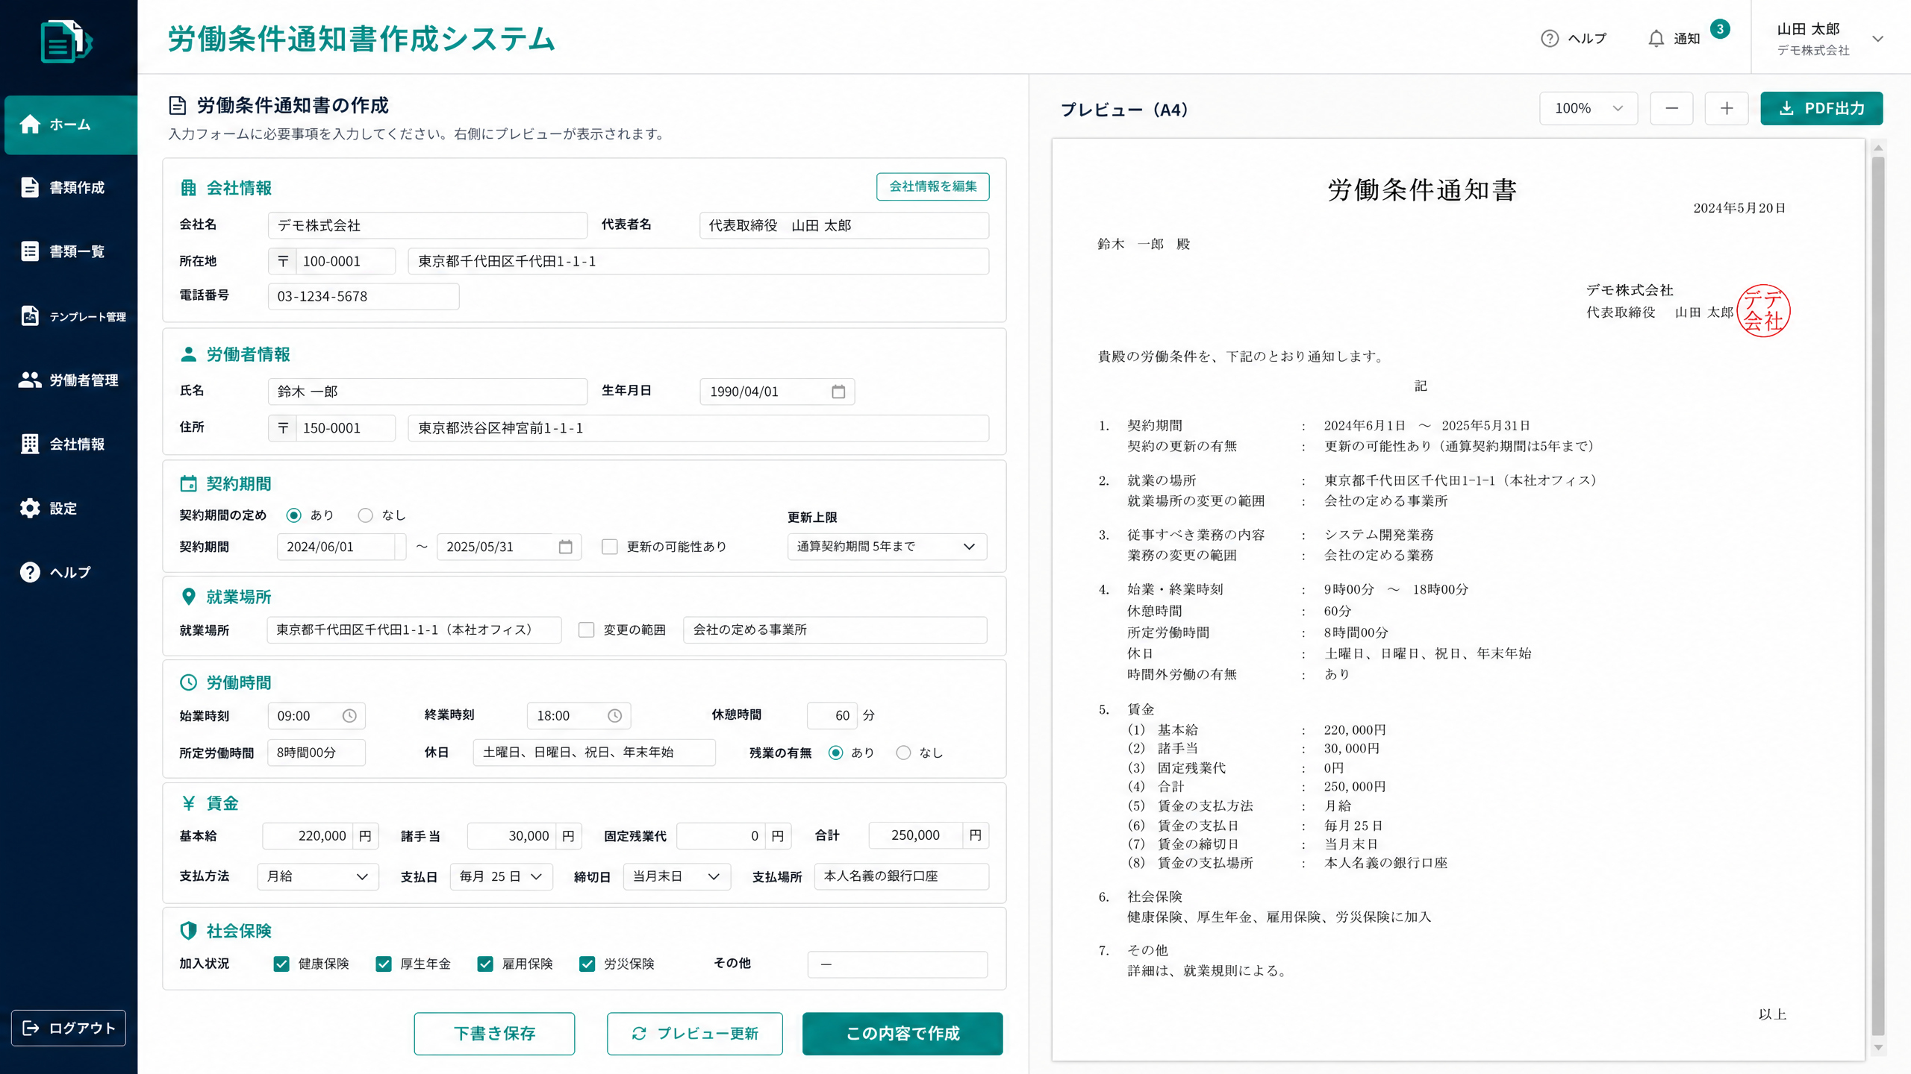
Task: Click the help question mark icon in header
Action: point(1550,38)
